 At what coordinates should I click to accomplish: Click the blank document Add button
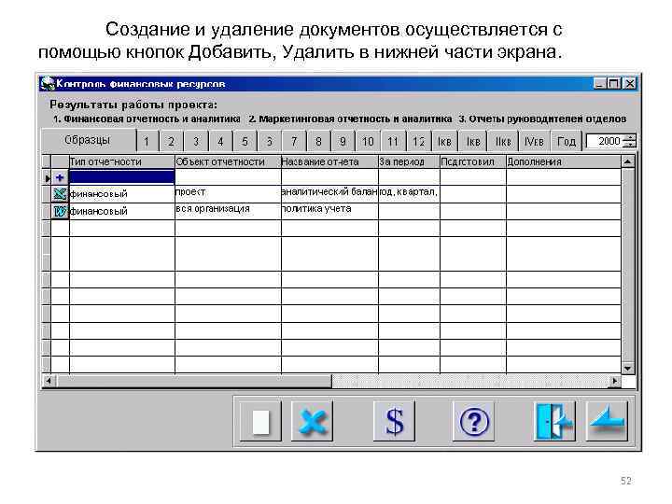click(x=260, y=421)
